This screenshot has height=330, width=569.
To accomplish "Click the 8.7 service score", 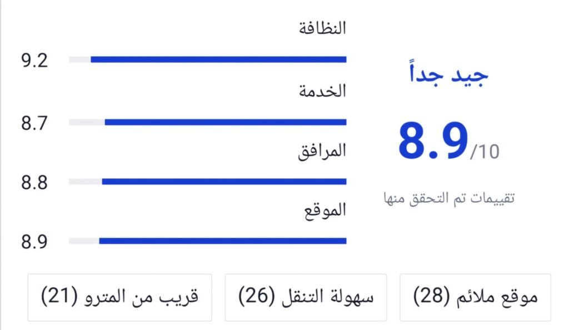I will (x=34, y=123).
